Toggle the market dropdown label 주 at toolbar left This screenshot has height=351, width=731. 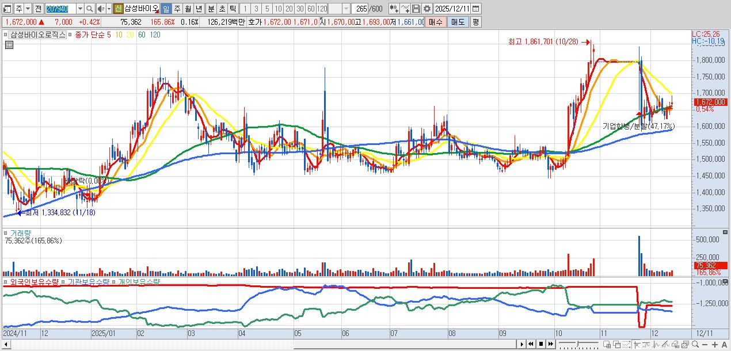pyautogui.click(x=19, y=9)
